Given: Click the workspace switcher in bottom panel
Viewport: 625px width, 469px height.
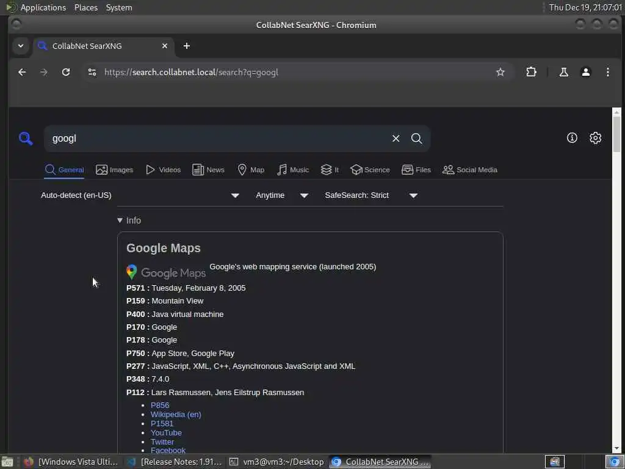Looking at the screenshot, I should click(555, 462).
